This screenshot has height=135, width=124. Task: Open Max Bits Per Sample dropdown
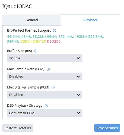(x=44, y=95)
